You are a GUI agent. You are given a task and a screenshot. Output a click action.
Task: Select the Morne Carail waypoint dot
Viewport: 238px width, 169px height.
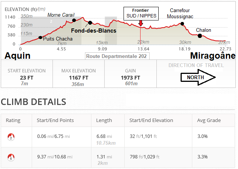pyautogui.click(x=74, y=20)
